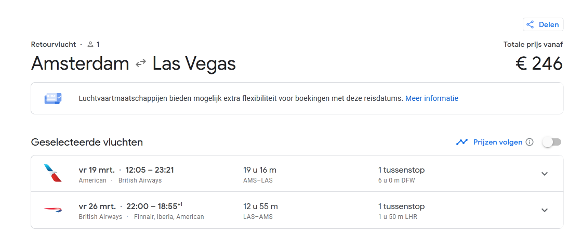Viewport: 582px width, 247px height.
Task: Click the flexible booking ticket icon
Action: point(53,98)
